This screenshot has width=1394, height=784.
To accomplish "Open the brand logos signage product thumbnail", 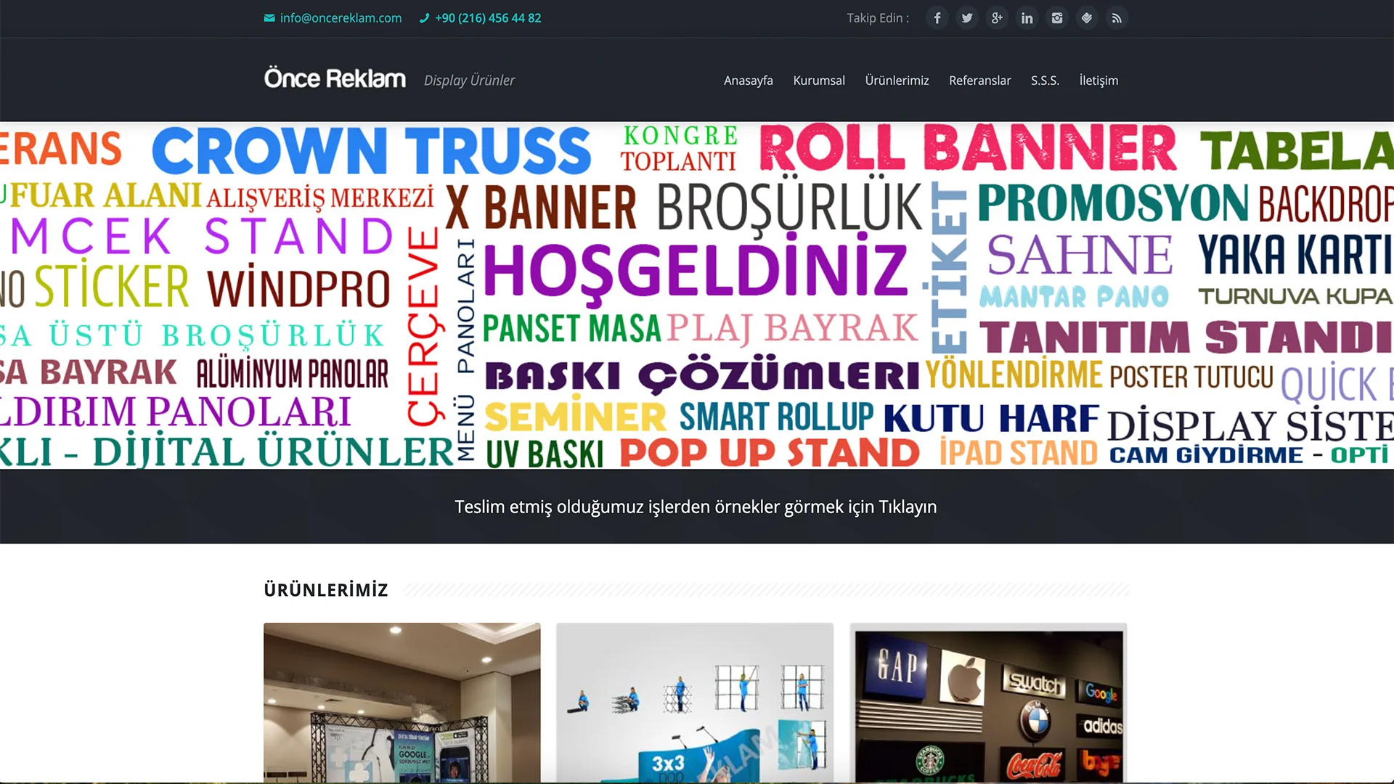I will pos(988,703).
